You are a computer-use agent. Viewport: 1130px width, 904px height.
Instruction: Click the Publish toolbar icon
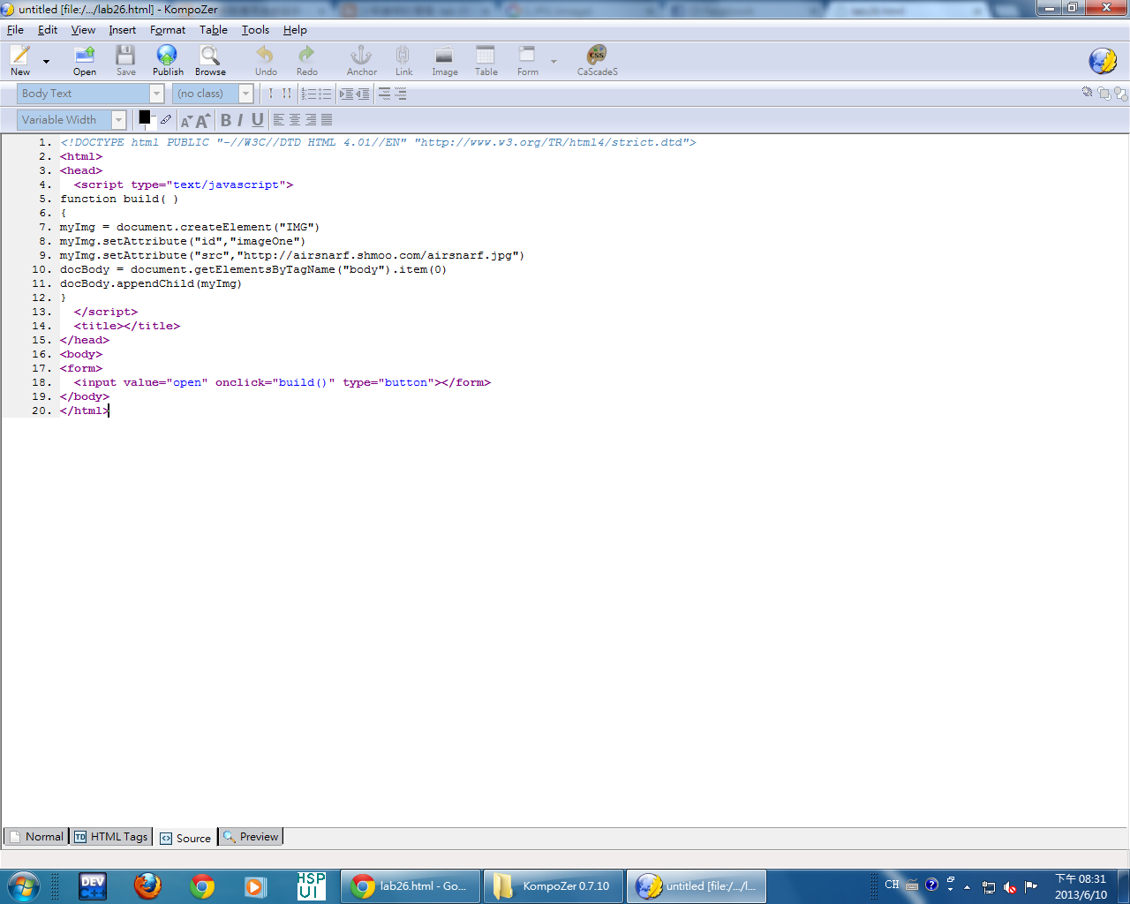[x=168, y=61]
